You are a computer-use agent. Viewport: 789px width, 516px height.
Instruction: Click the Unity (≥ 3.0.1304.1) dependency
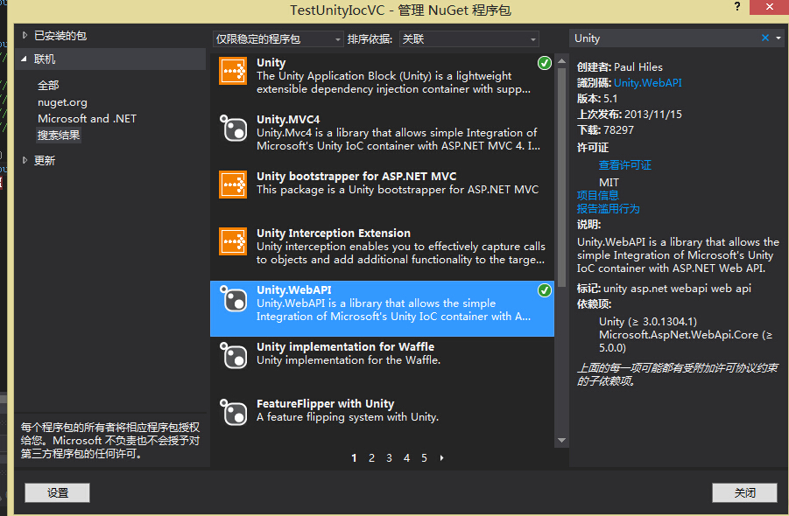click(648, 322)
